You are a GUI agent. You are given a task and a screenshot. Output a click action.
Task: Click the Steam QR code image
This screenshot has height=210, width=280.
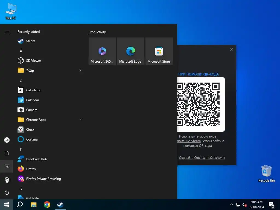[x=201, y=104]
